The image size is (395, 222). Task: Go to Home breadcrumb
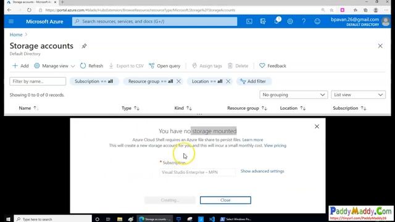click(x=16, y=35)
